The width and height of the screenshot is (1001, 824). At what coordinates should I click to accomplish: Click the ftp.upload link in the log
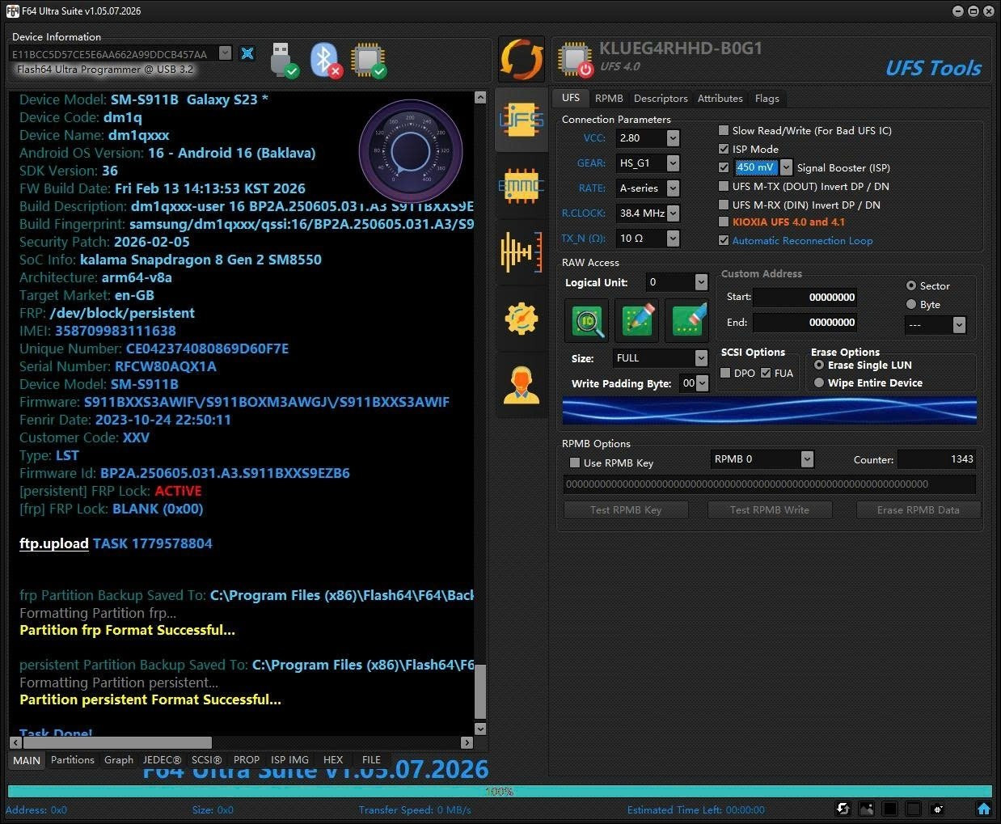click(54, 543)
